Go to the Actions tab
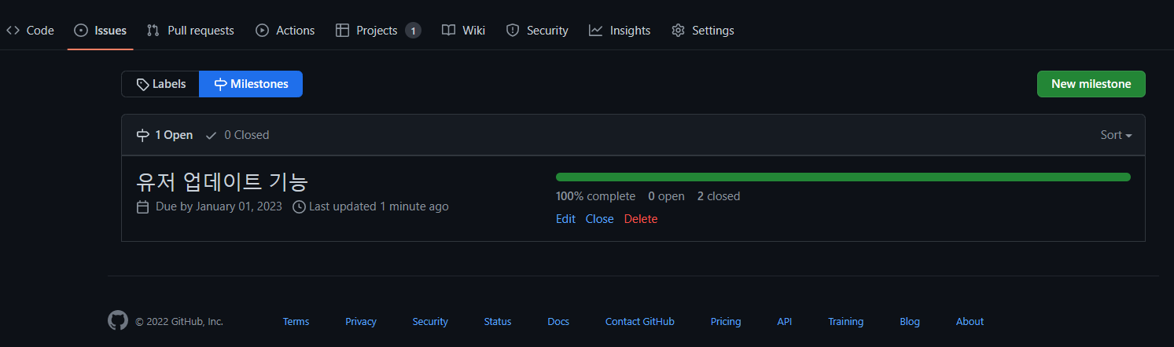 [285, 31]
